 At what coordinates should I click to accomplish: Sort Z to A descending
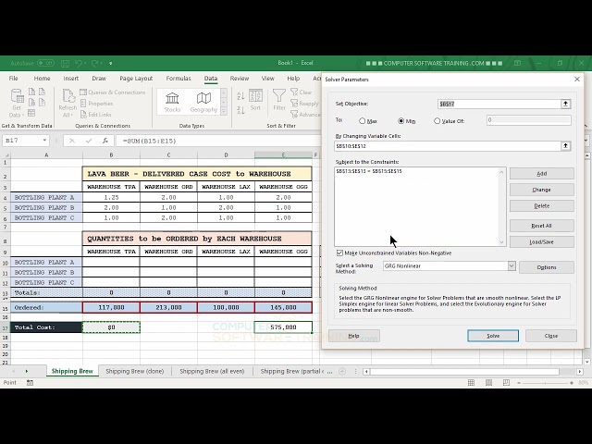pos(240,110)
